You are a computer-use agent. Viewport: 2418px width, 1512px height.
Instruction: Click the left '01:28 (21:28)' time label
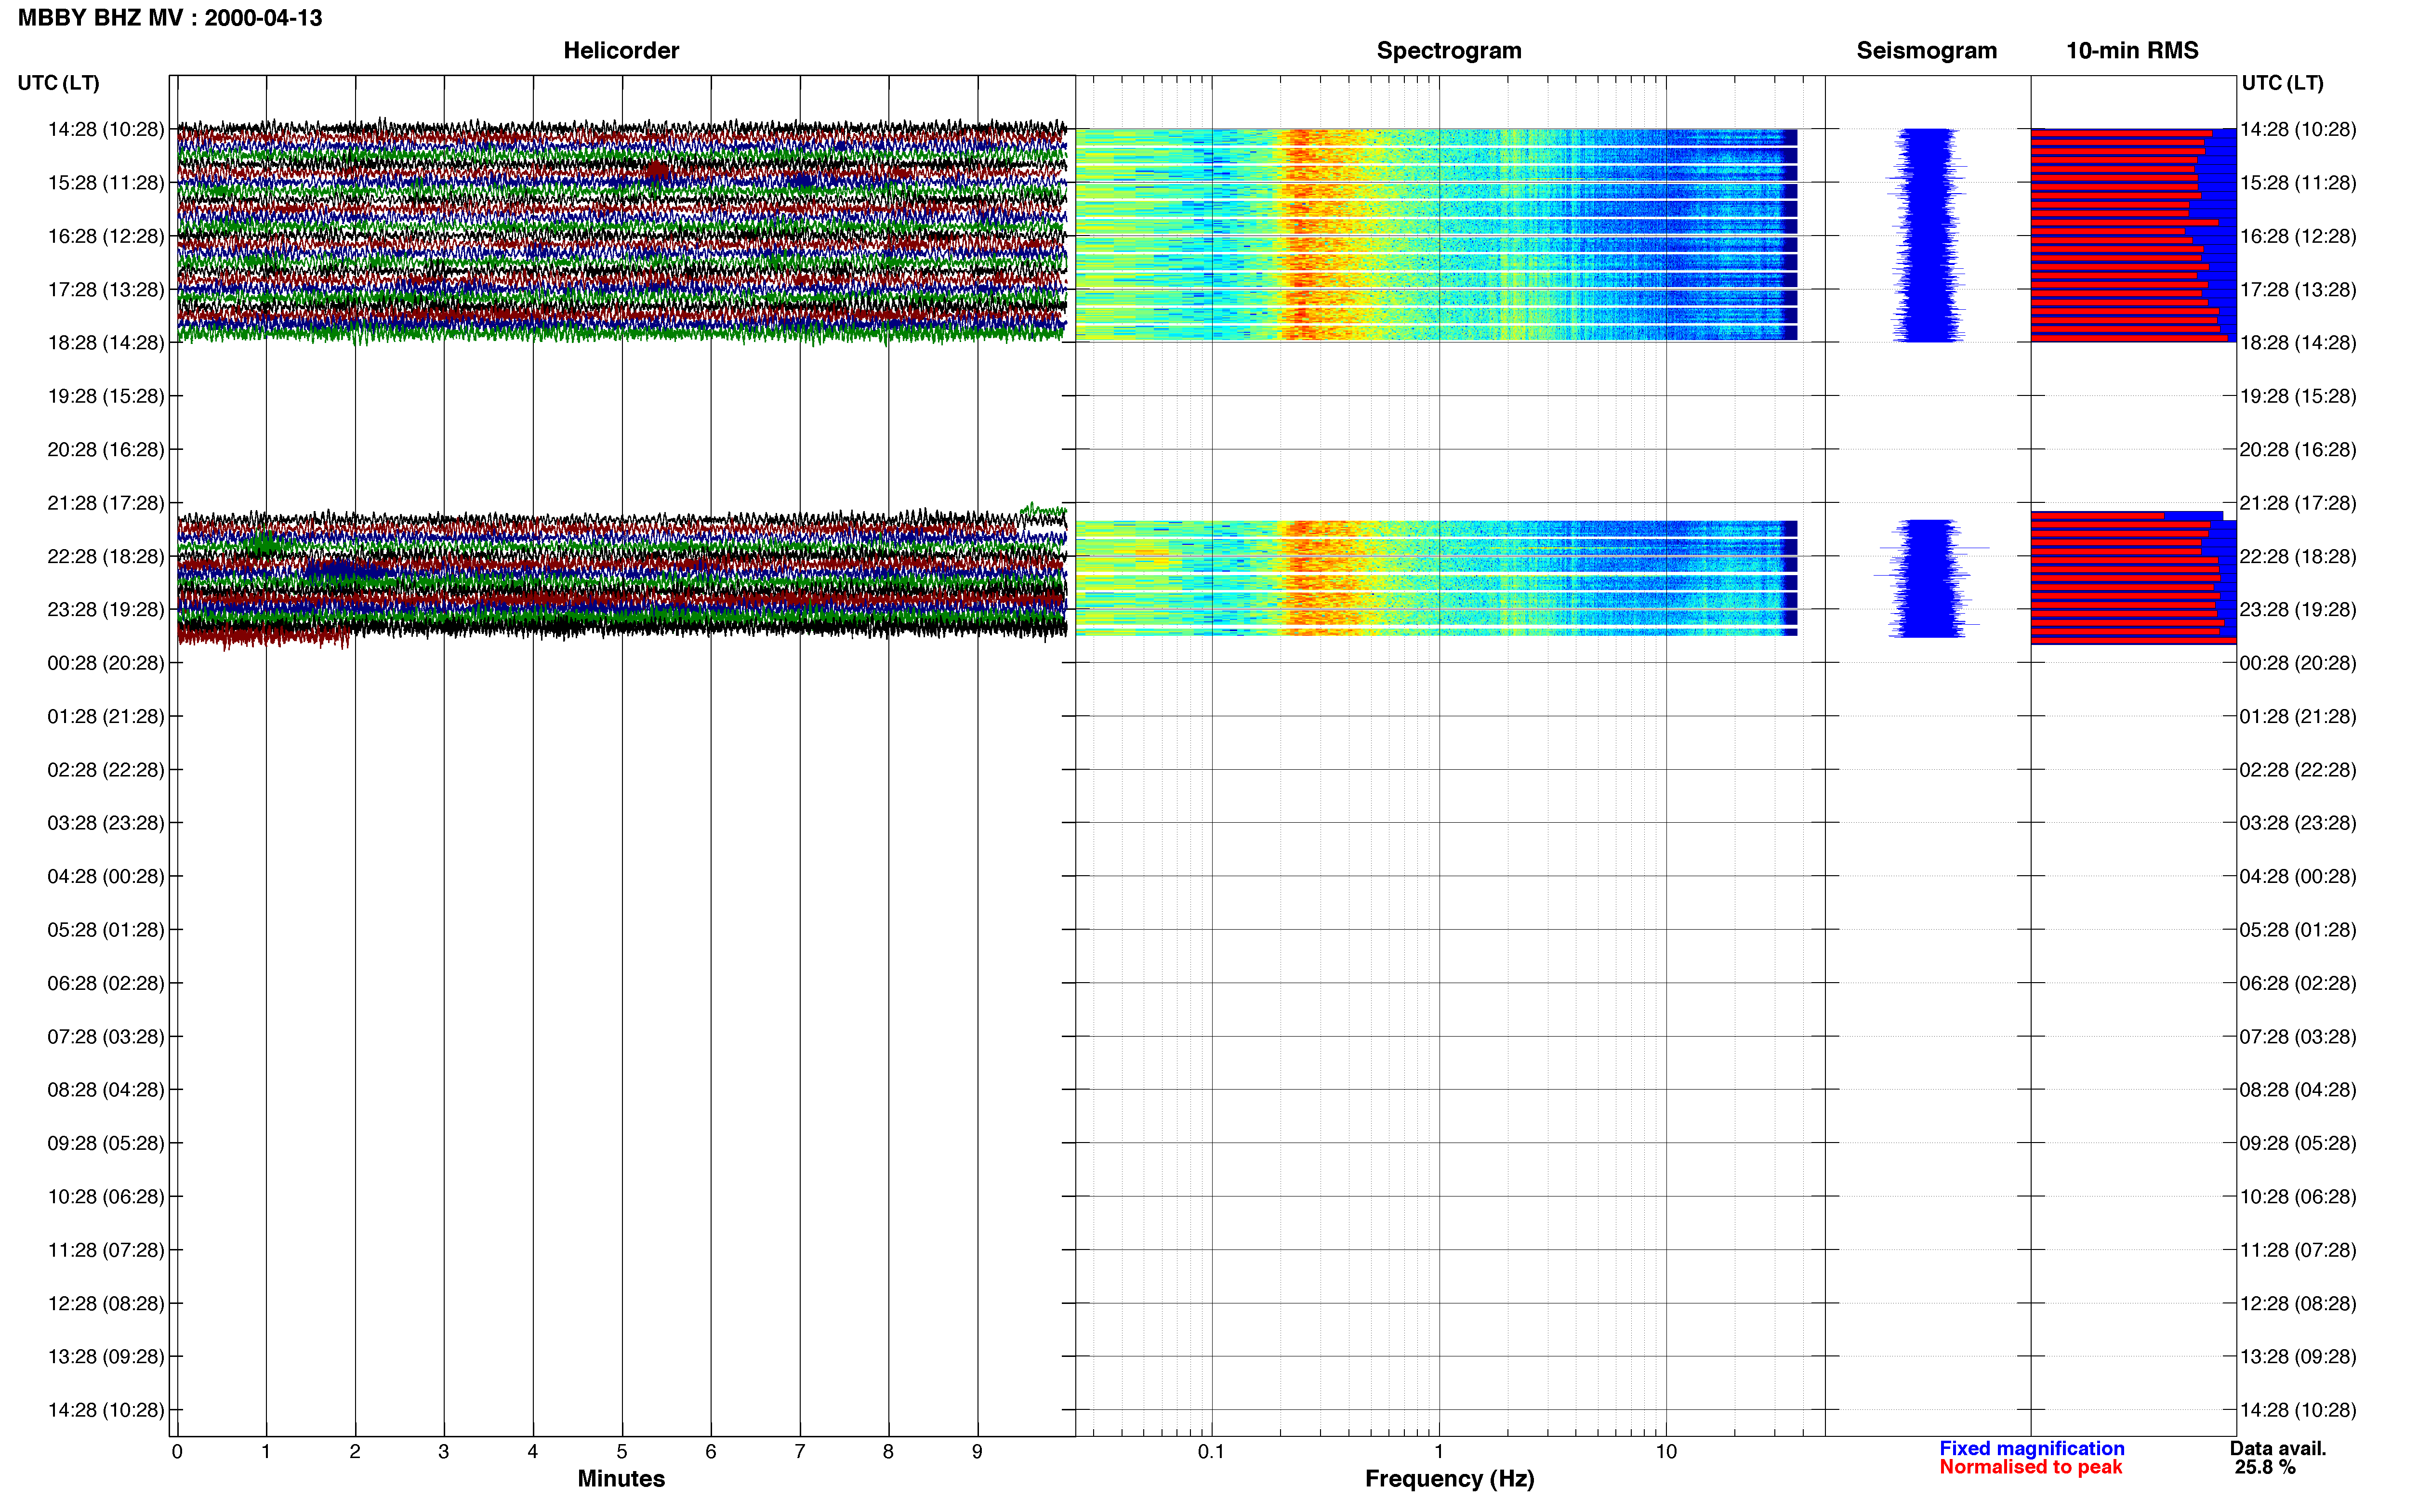105,716
